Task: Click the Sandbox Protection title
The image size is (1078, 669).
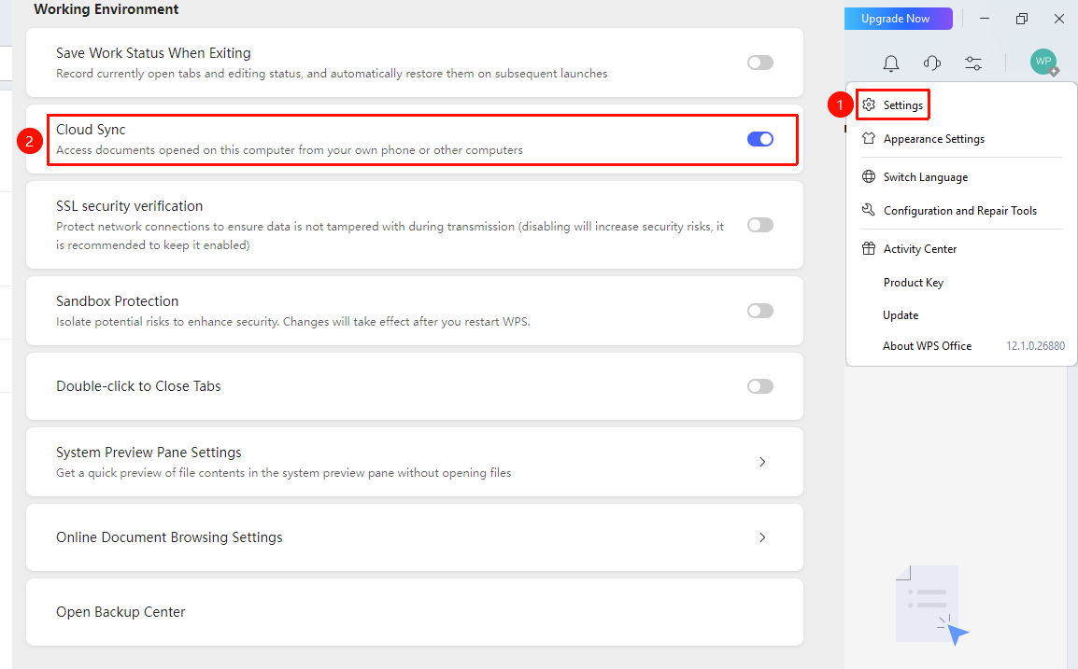Action: click(x=118, y=300)
